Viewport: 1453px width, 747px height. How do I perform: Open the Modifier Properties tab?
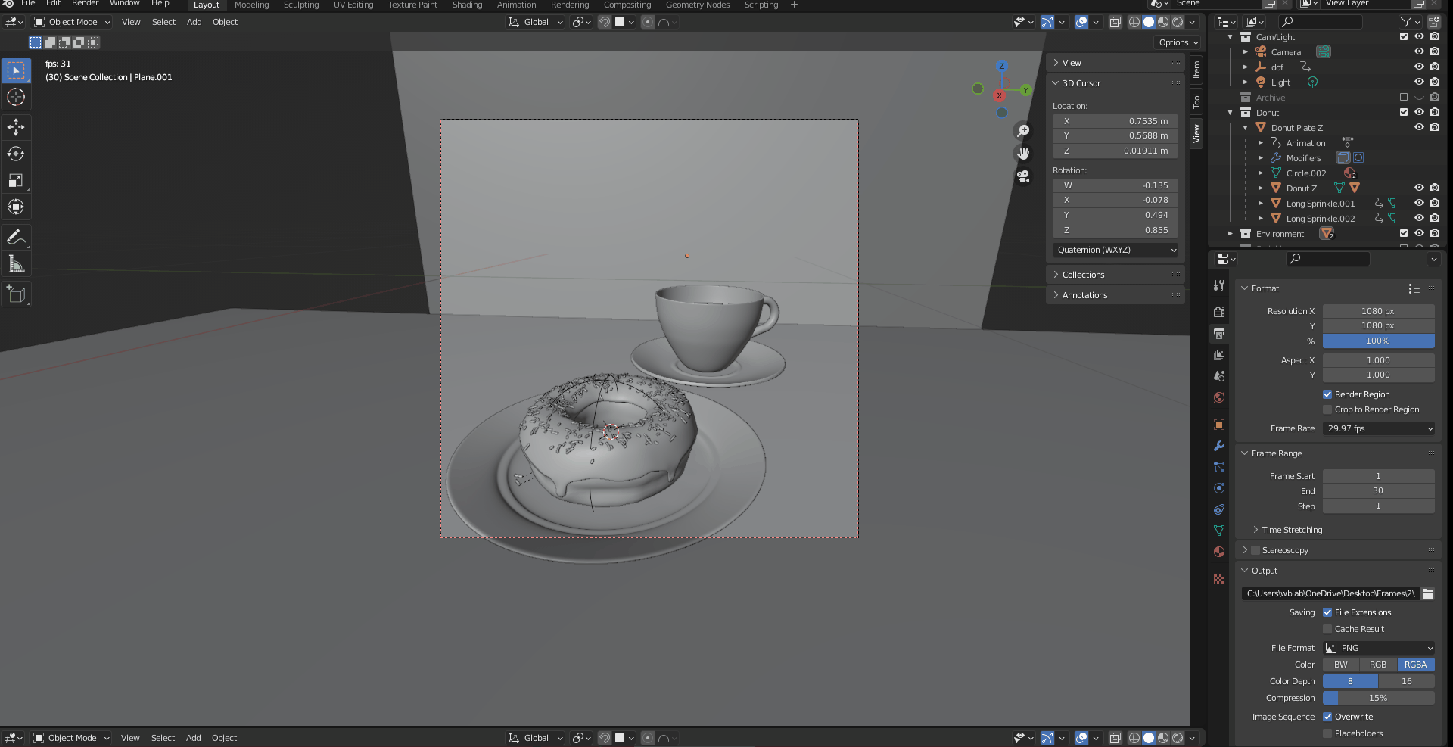tap(1219, 447)
